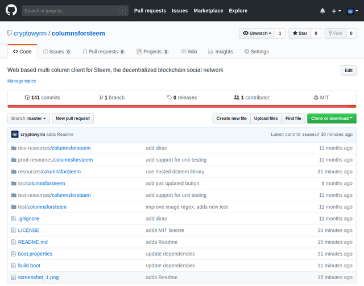Viewport: 364px width, 286px height.
Task: Open the committer avatar in the latest-commit bar
Action: tap(15, 134)
